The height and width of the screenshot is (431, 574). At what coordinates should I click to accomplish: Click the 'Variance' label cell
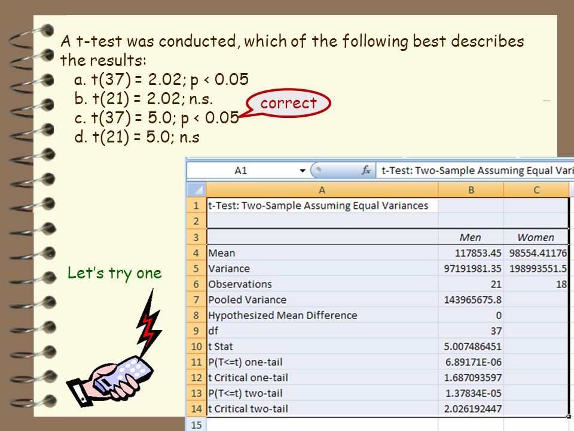[x=322, y=269]
